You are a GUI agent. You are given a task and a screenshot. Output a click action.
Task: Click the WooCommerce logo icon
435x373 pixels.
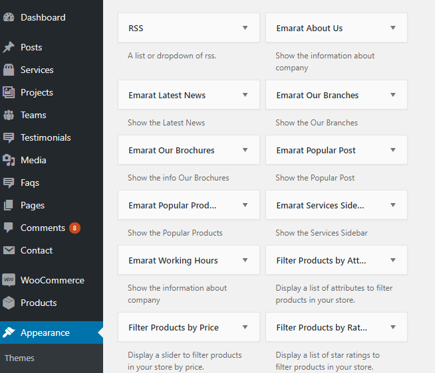click(x=9, y=280)
